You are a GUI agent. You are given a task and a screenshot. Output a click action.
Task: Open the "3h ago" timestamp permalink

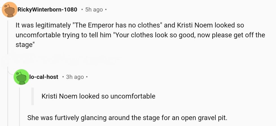(75, 77)
